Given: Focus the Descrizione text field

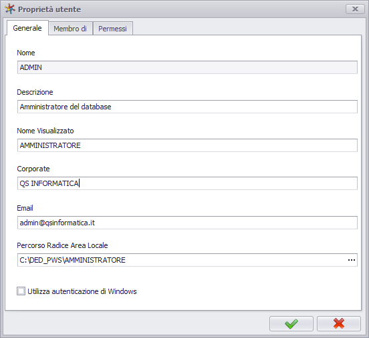Looking at the screenshot, I should point(187,107).
